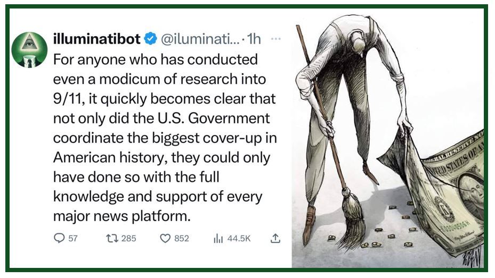
Task: Open the 1h timestamp link
Action: pos(254,39)
